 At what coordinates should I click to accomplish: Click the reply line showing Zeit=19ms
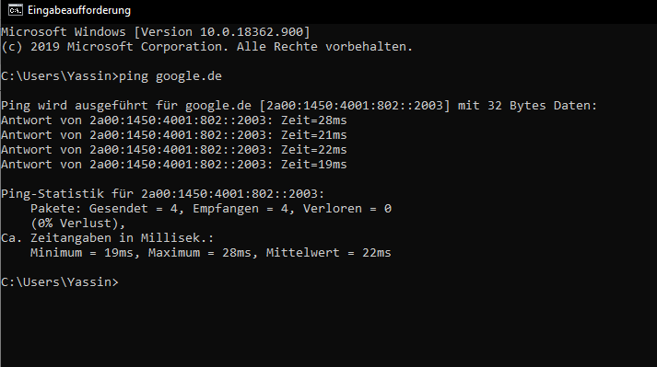click(174, 165)
